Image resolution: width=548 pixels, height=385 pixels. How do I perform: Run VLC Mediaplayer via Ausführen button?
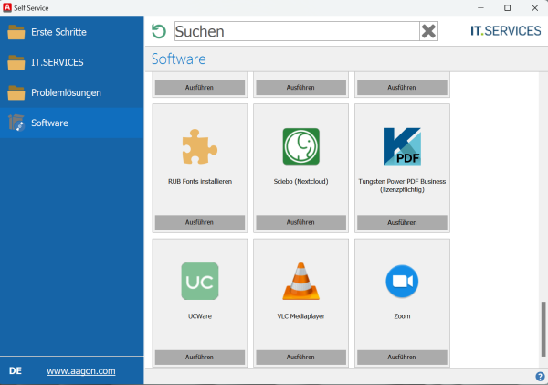tap(300, 357)
